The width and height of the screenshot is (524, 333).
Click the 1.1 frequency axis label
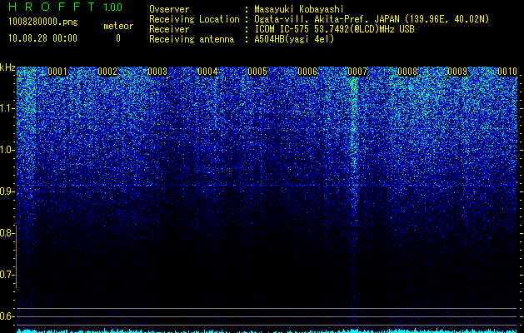(7, 108)
